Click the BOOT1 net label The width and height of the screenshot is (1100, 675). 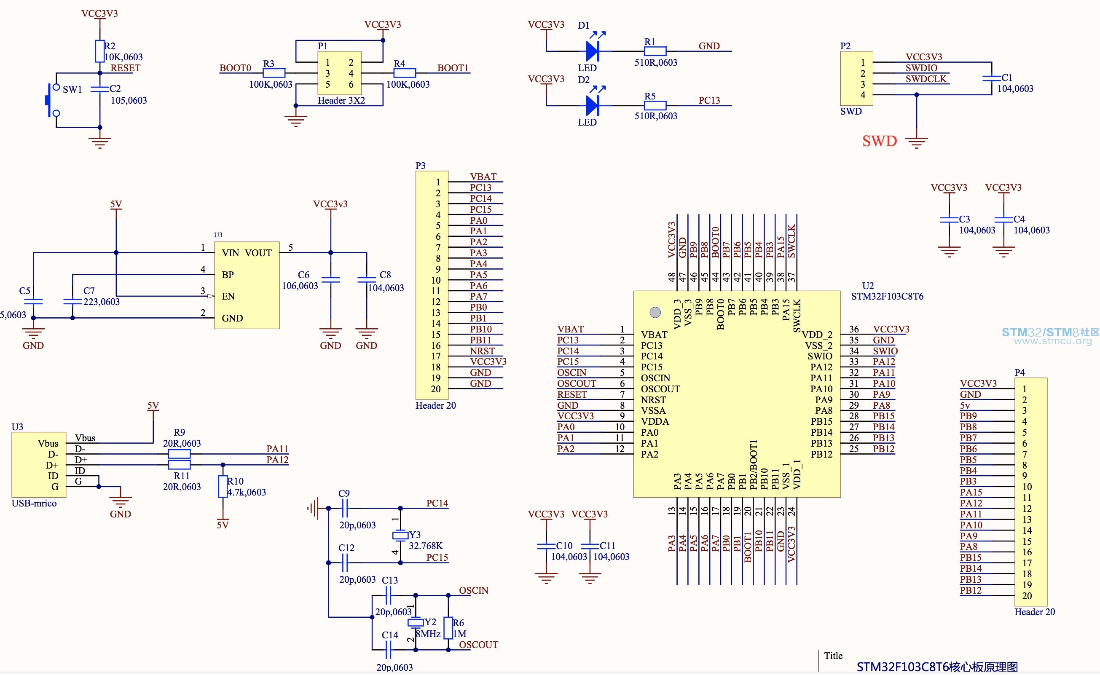(453, 68)
